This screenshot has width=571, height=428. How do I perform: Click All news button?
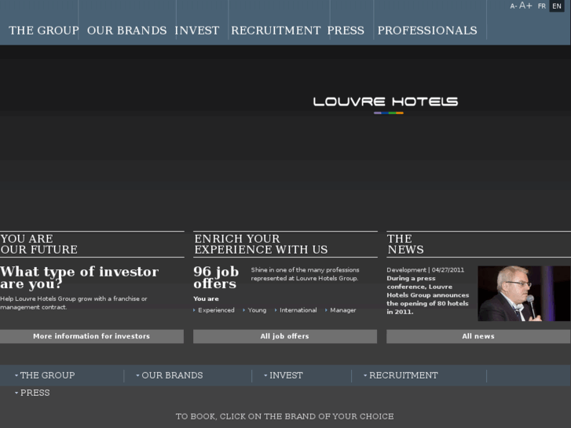point(478,336)
